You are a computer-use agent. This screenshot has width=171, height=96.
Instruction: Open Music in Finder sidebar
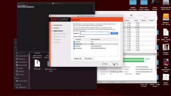(20, 68)
